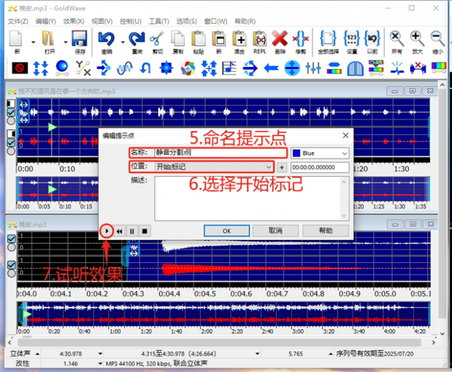Open the 4:30.978 status dropdown arrow
452x372 pixels.
100,353
